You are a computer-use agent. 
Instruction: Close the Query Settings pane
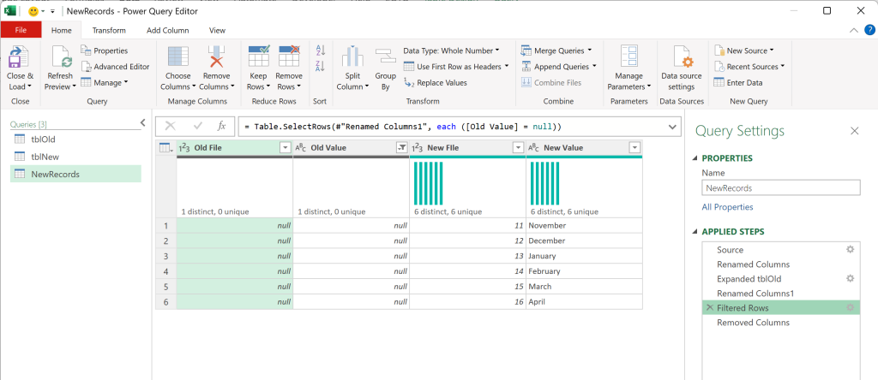[x=855, y=131]
